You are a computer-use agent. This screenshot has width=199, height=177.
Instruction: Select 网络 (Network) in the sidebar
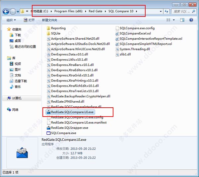tap(13, 110)
